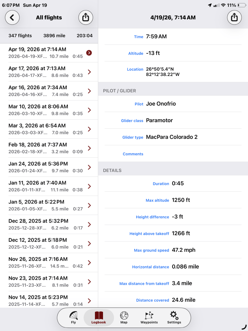Expand the Mar 10, 2026 flight chevron

coord(89,110)
